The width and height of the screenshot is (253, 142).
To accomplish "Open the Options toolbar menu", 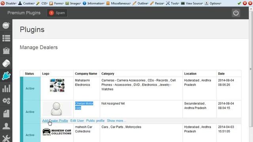I will pyautogui.click(x=213, y=3).
